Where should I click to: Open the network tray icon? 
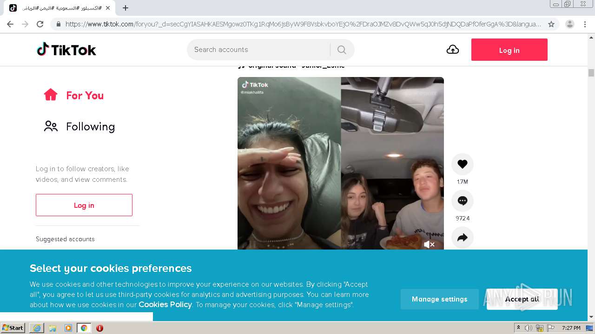click(540, 328)
